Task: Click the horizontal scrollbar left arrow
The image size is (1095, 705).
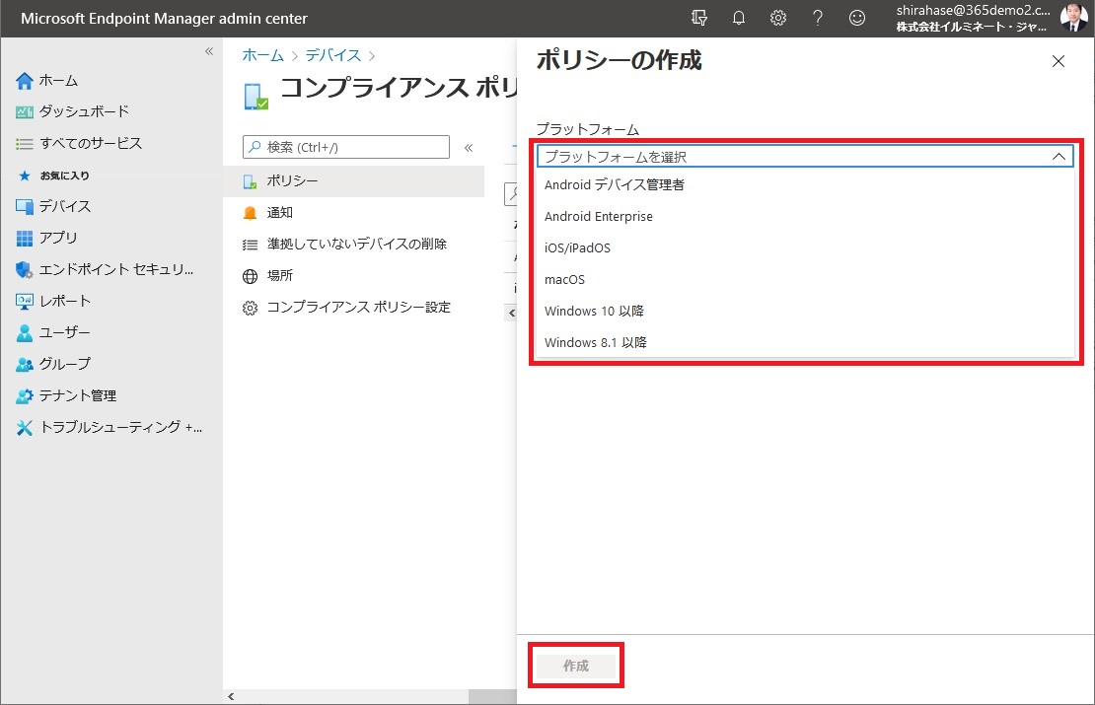Action: pos(231,697)
